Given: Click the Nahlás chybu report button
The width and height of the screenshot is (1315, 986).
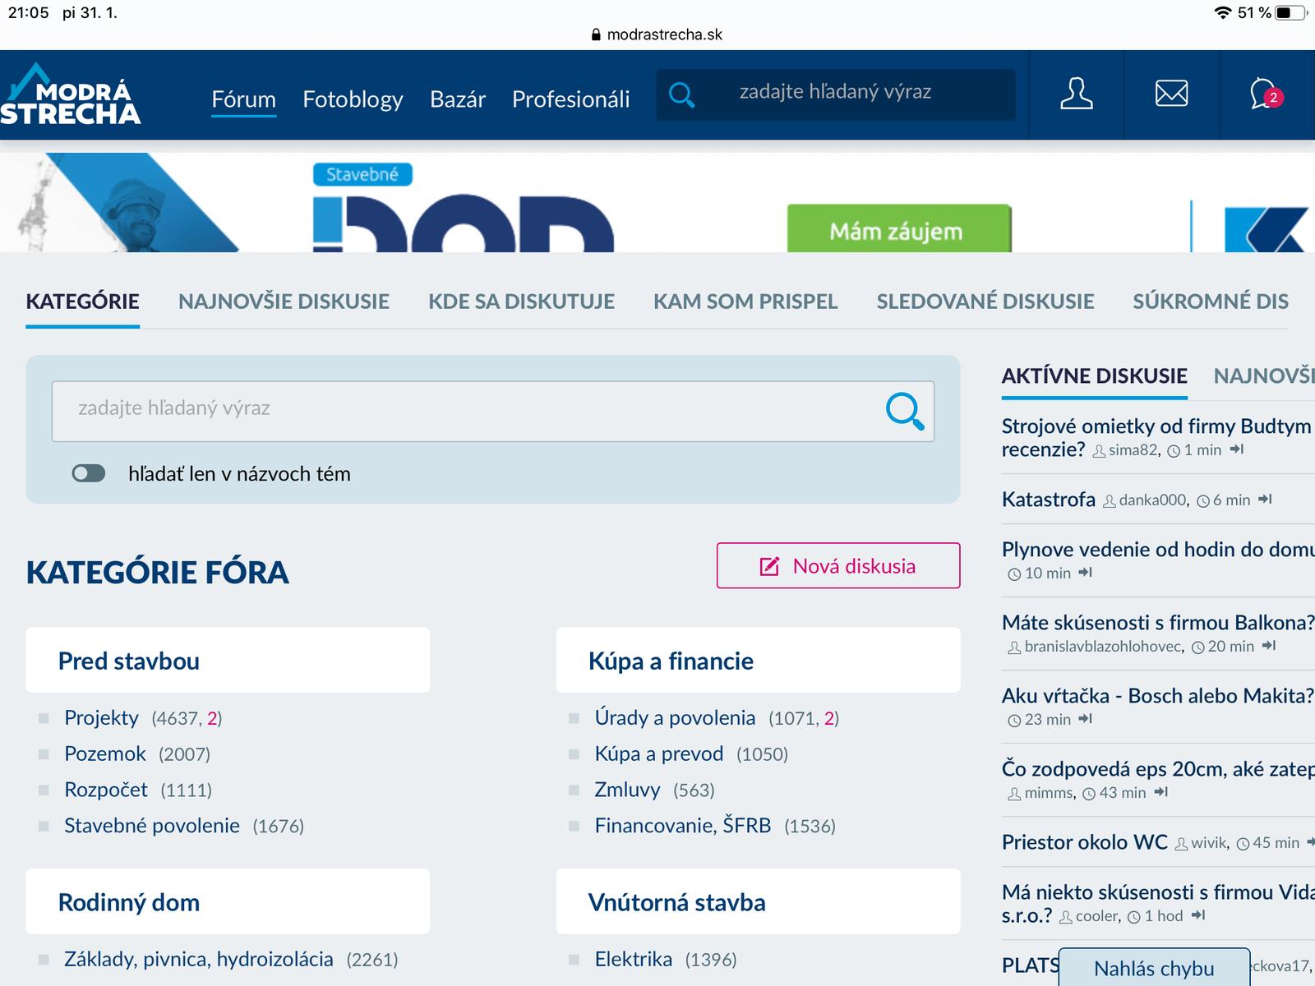Looking at the screenshot, I should click(1153, 968).
